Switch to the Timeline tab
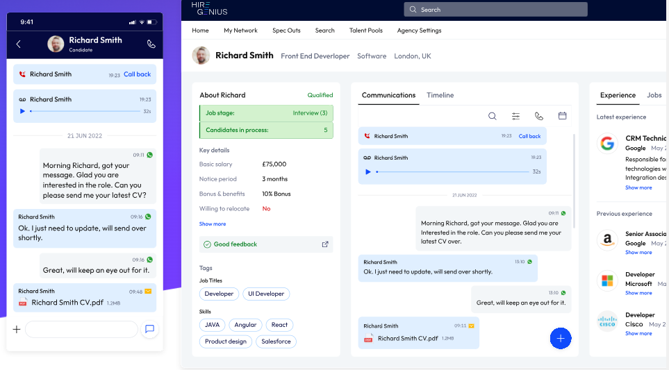 (x=440, y=95)
